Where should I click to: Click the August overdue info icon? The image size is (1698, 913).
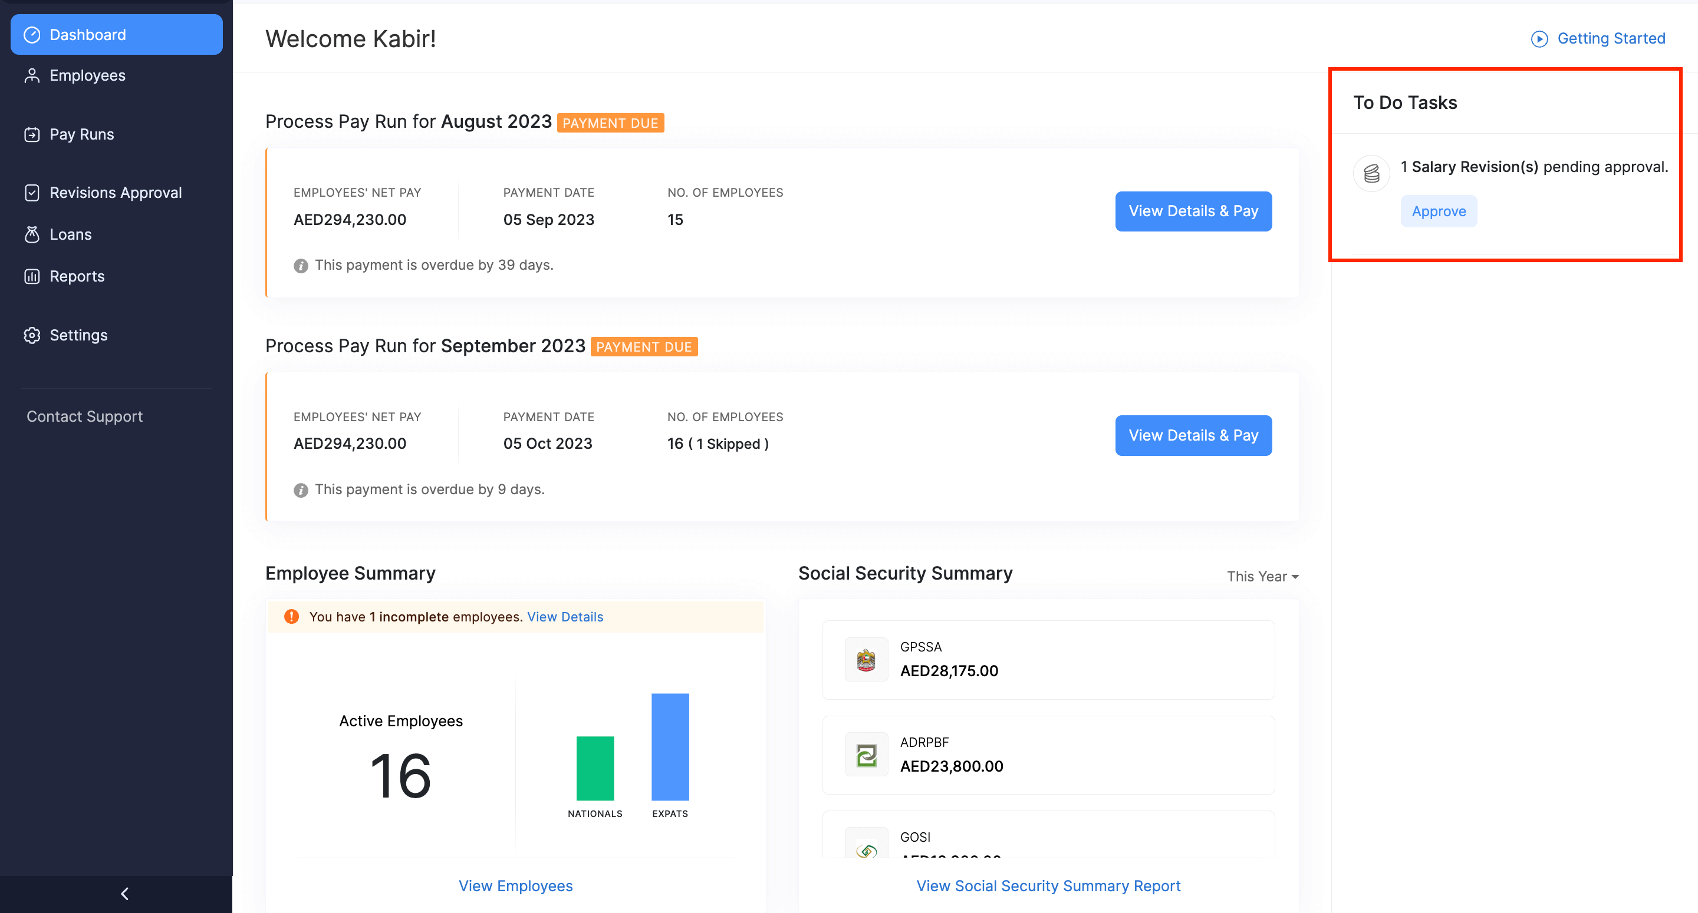[301, 266]
